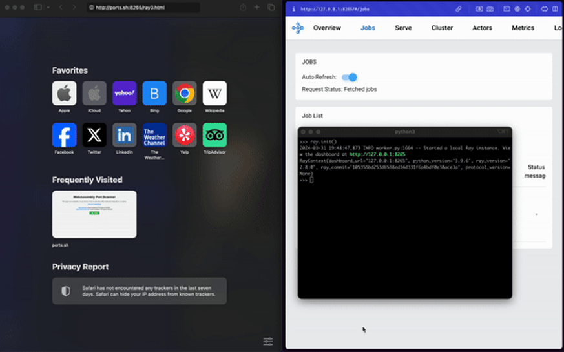Viewport: 564px width, 352px height.
Task: Open the Facebook favorite
Action: pos(65,135)
